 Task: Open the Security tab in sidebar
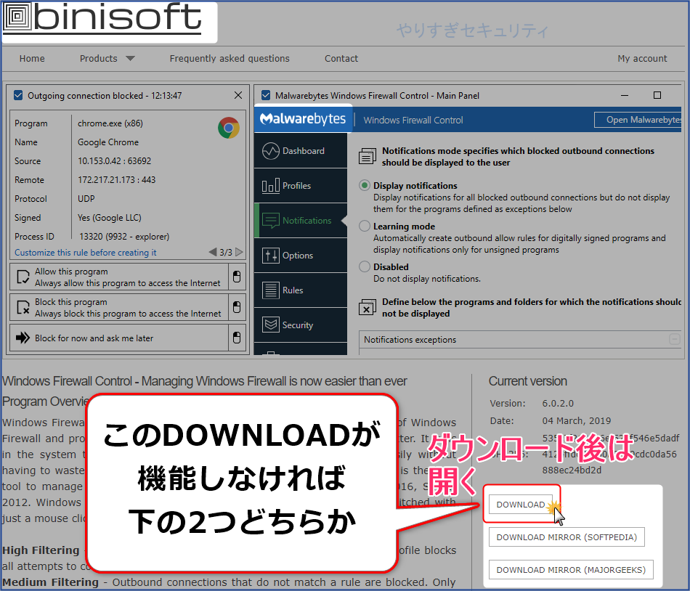tap(301, 325)
